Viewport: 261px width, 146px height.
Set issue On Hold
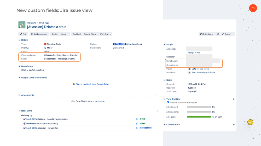(x=77, y=34)
